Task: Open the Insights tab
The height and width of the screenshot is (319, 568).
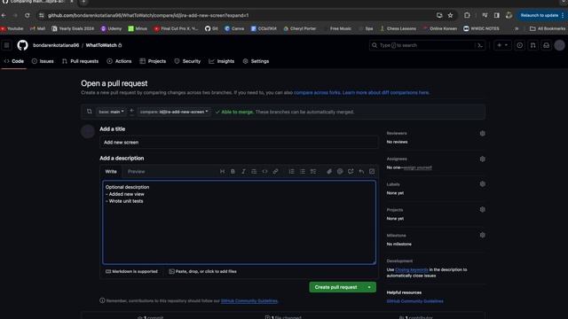Action: (x=222, y=61)
